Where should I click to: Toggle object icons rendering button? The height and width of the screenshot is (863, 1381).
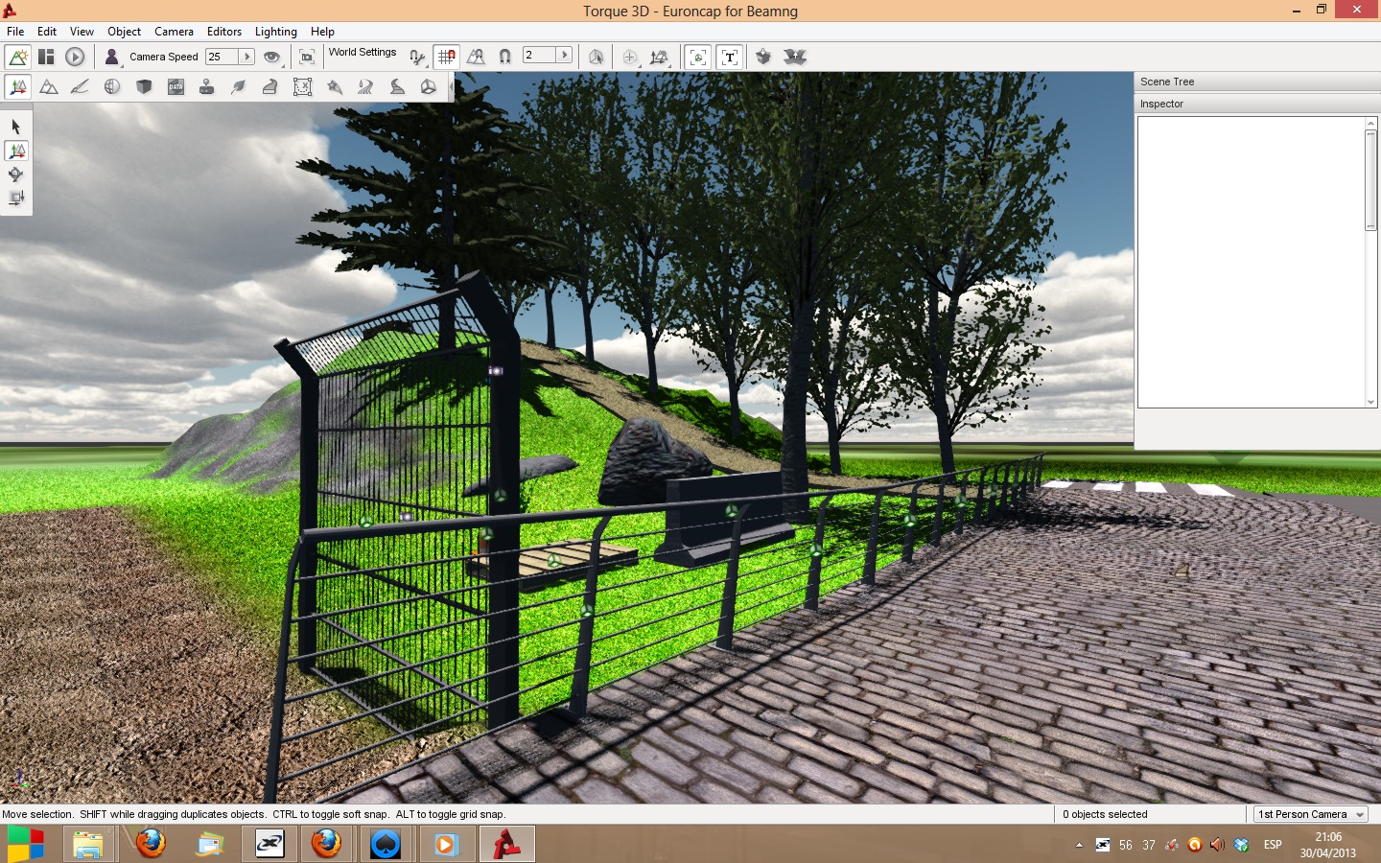(698, 57)
